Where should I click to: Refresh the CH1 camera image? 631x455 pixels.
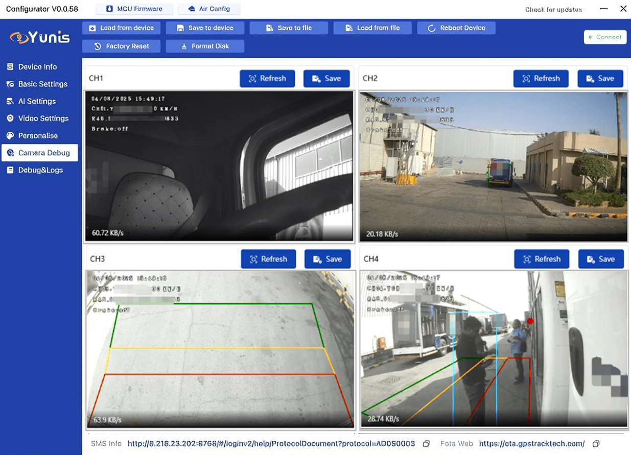pos(267,79)
